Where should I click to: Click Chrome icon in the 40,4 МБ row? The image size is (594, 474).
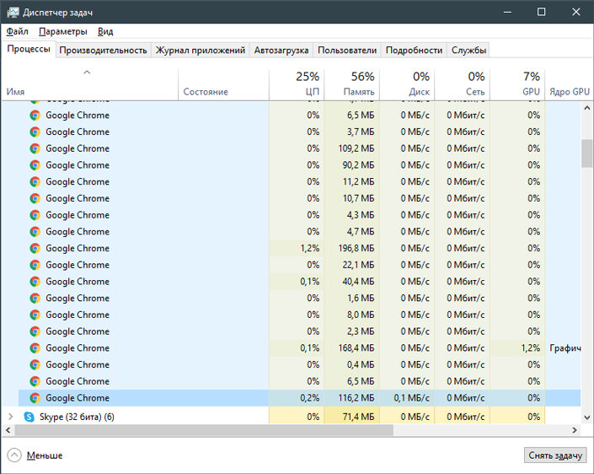tap(35, 282)
